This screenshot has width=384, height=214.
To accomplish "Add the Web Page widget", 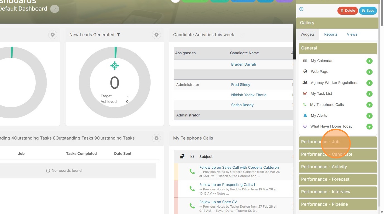I will (x=369, y=72).
